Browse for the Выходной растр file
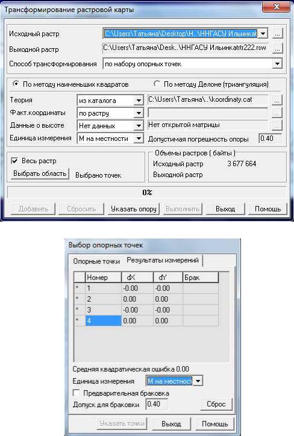The width and height of the screenshot is (294, 436). coord(277,48)
